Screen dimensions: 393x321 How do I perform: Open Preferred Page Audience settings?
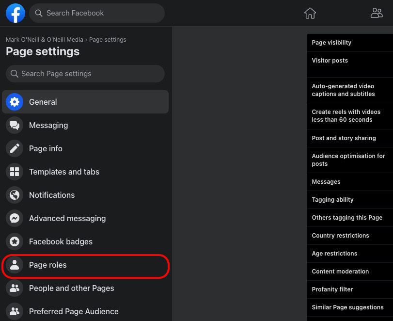[74, 312]
